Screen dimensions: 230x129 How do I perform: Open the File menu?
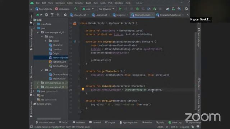38,3
